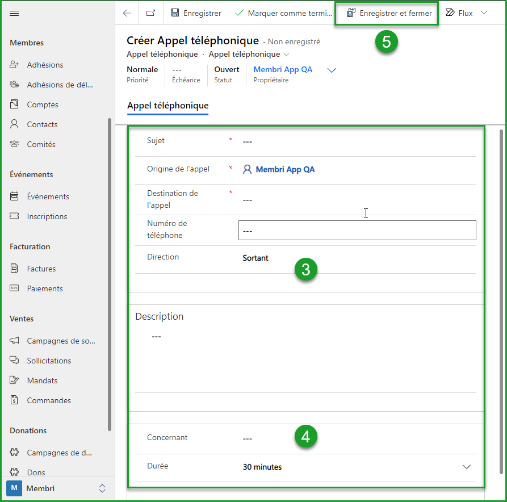Click the hamburger menu icon
Image resolution: width=507 pixels, height=502 pixels.
point(15,13)
